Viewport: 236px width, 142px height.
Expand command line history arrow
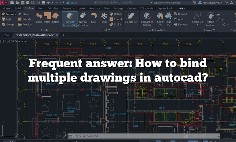click(218, 136)
